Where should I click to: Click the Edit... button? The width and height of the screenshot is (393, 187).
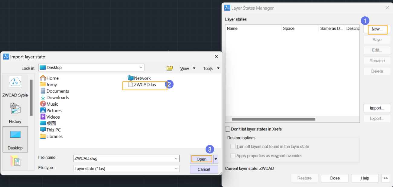coord(377,50)
